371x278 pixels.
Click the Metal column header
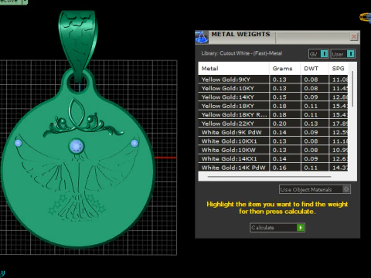click(x=233, y=69)
